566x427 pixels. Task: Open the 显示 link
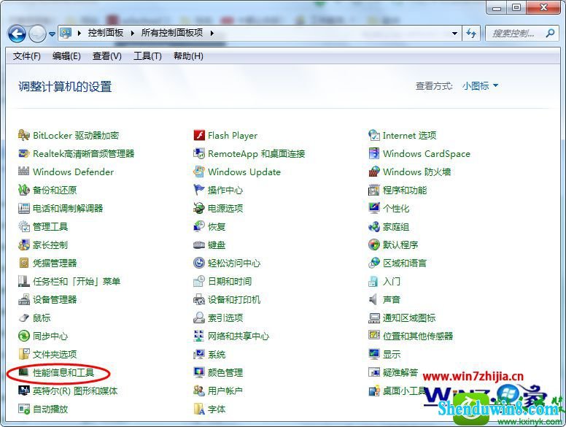392,355
